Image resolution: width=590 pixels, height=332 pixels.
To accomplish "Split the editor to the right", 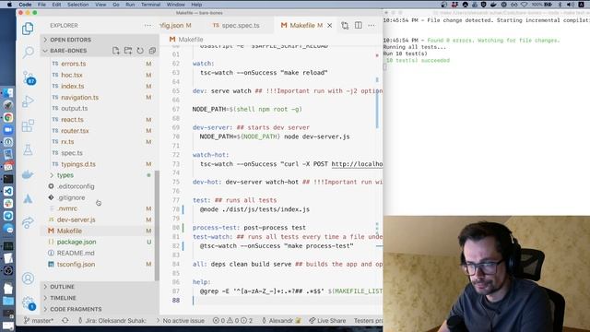I will (x=359, y=26).
